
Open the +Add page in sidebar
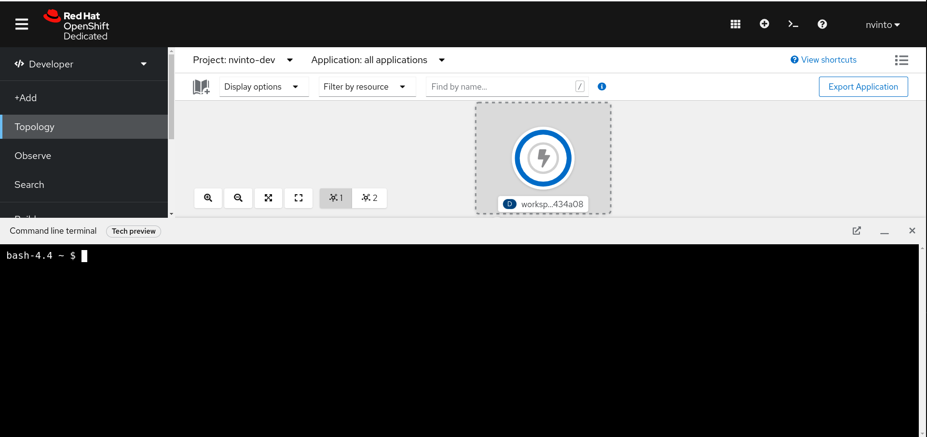(x=26, y=98)
